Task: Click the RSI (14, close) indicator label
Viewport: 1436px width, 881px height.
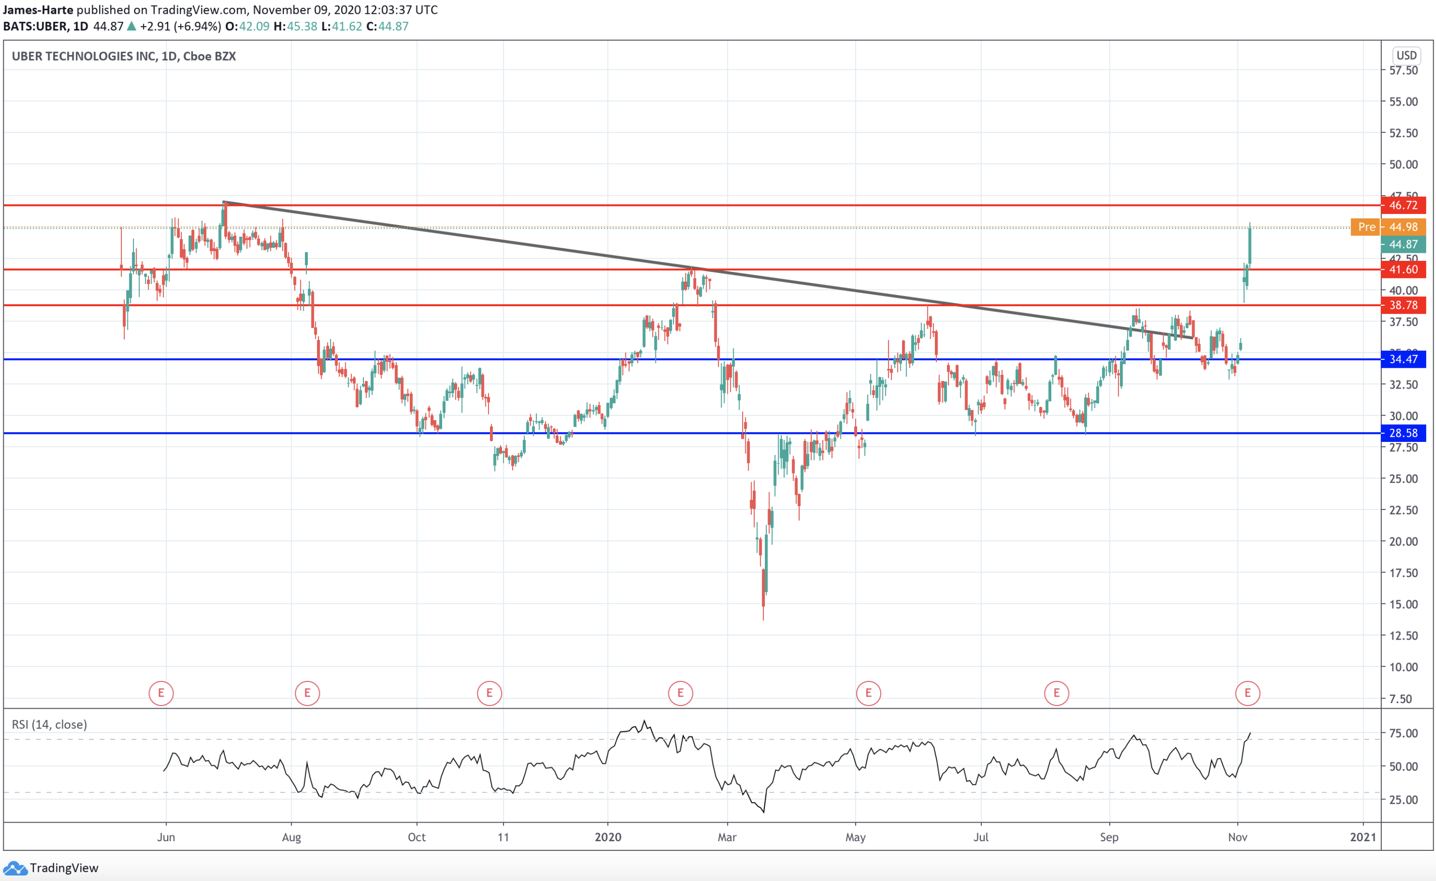Action: (x=50, y=724)
